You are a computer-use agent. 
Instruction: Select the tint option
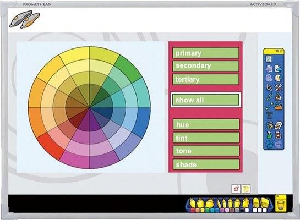click(x=206, y=137)
